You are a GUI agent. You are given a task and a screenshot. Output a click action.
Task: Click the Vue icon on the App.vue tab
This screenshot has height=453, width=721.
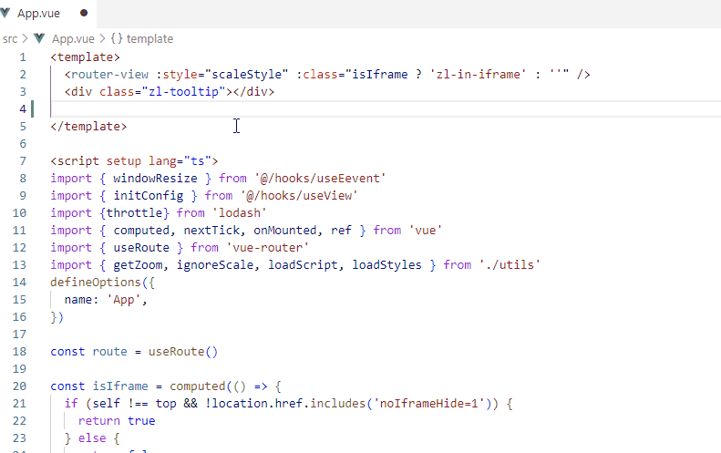(x=7, y=14)
